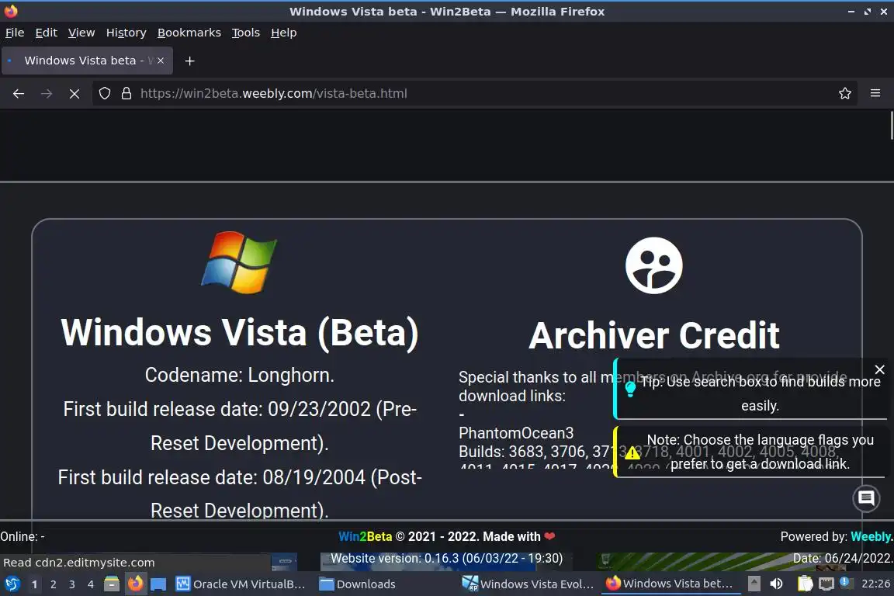Viewport: 894px width, 596px height.
Task: Open the History menu
Action: pyautogui.click(x=126, y=33)
